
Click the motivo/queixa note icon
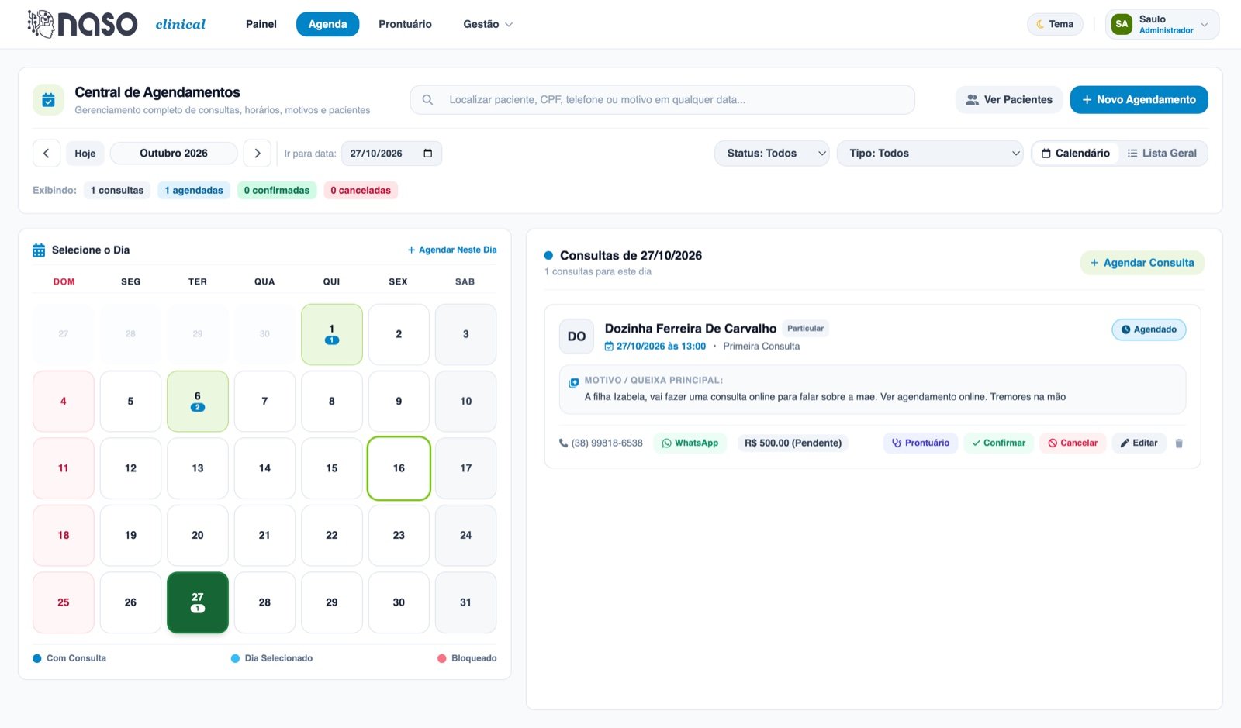coord(574,382)
